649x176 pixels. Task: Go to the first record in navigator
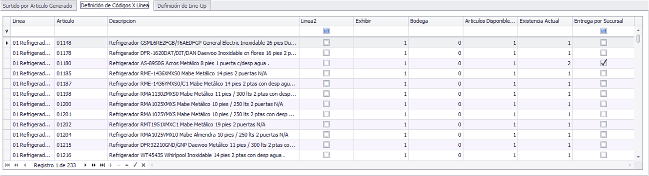click(7, 165)
